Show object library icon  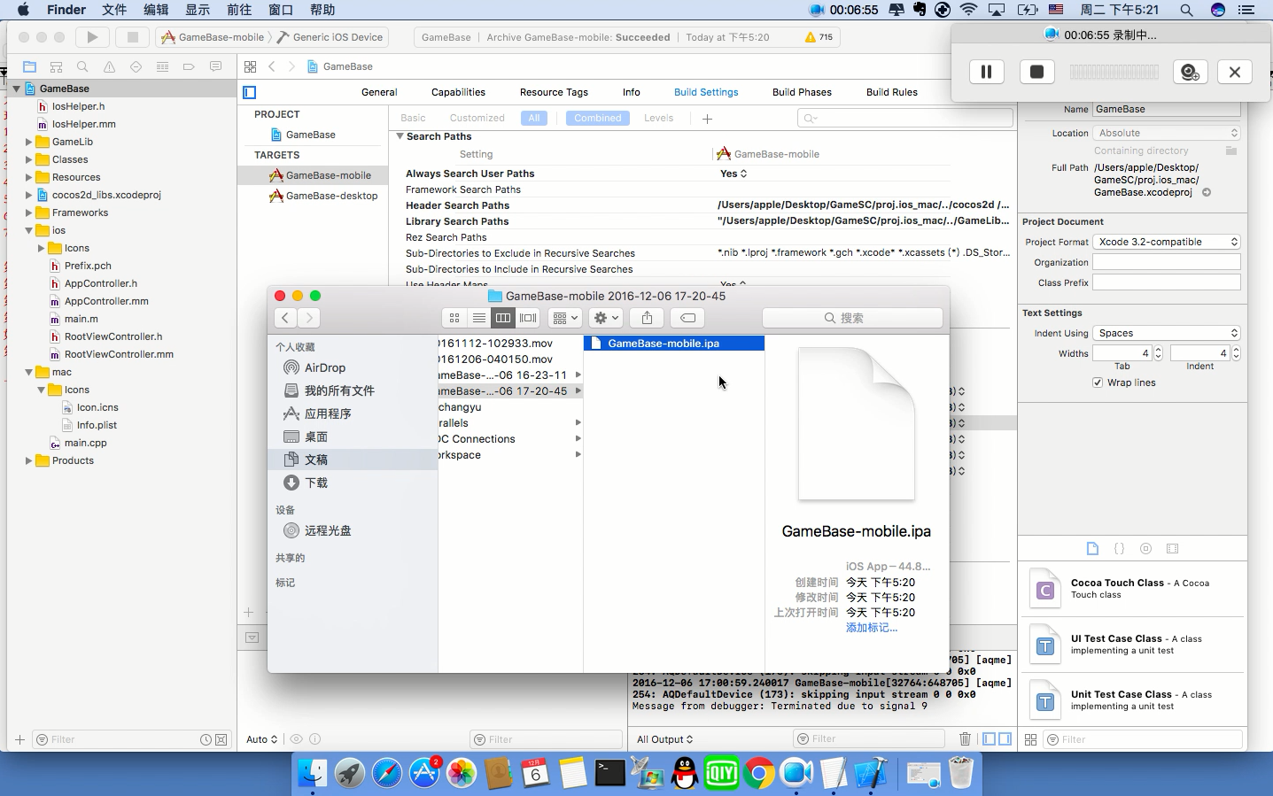click(x=1145, y=549)
